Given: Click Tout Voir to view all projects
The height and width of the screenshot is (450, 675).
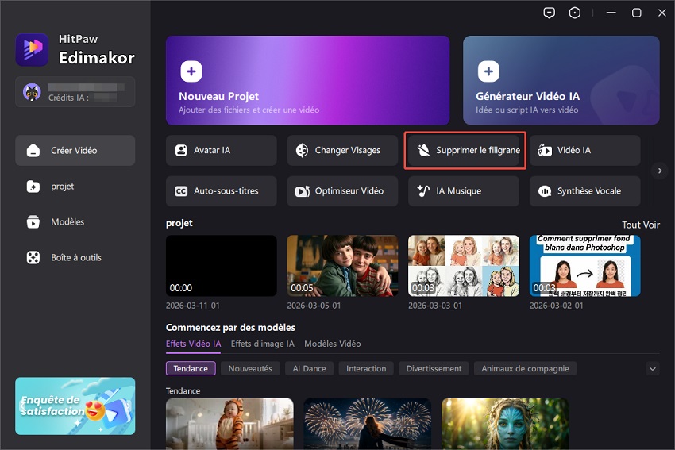Looking at the screenshot, I should tap(640, 225).
